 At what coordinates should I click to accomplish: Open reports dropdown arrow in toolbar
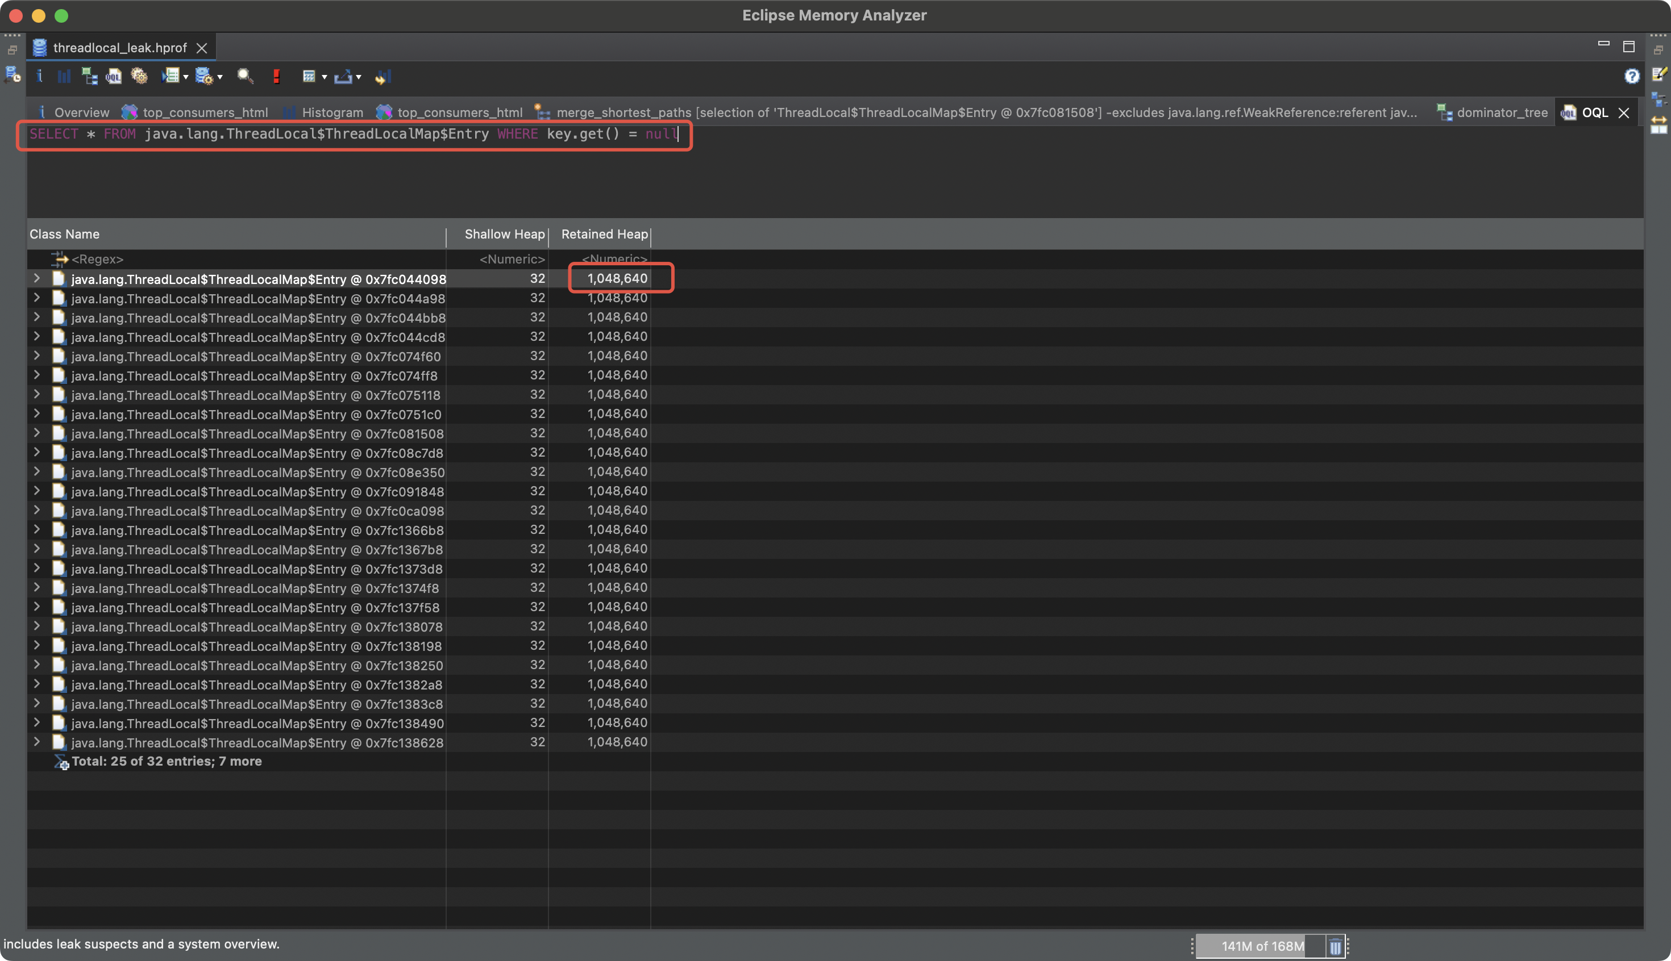186,77
